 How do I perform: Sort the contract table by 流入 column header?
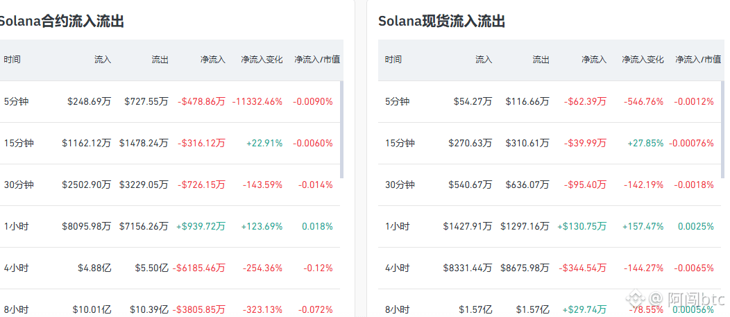coord(103,60)
